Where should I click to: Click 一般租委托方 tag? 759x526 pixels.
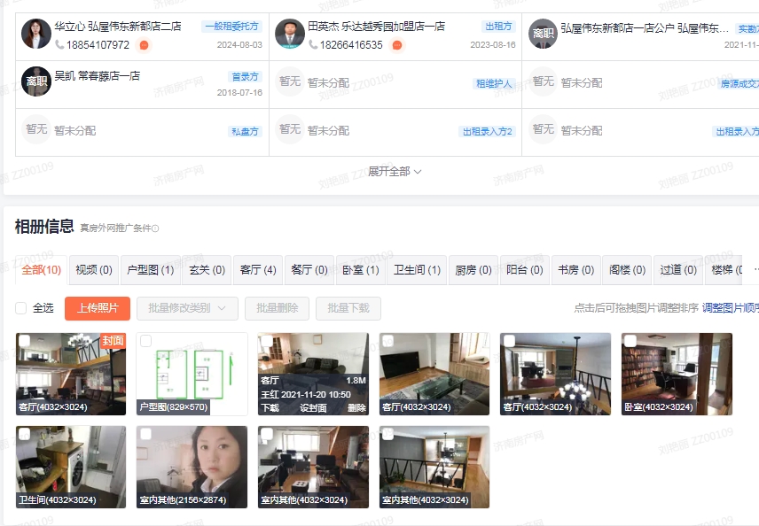click(x=231, y=26)
